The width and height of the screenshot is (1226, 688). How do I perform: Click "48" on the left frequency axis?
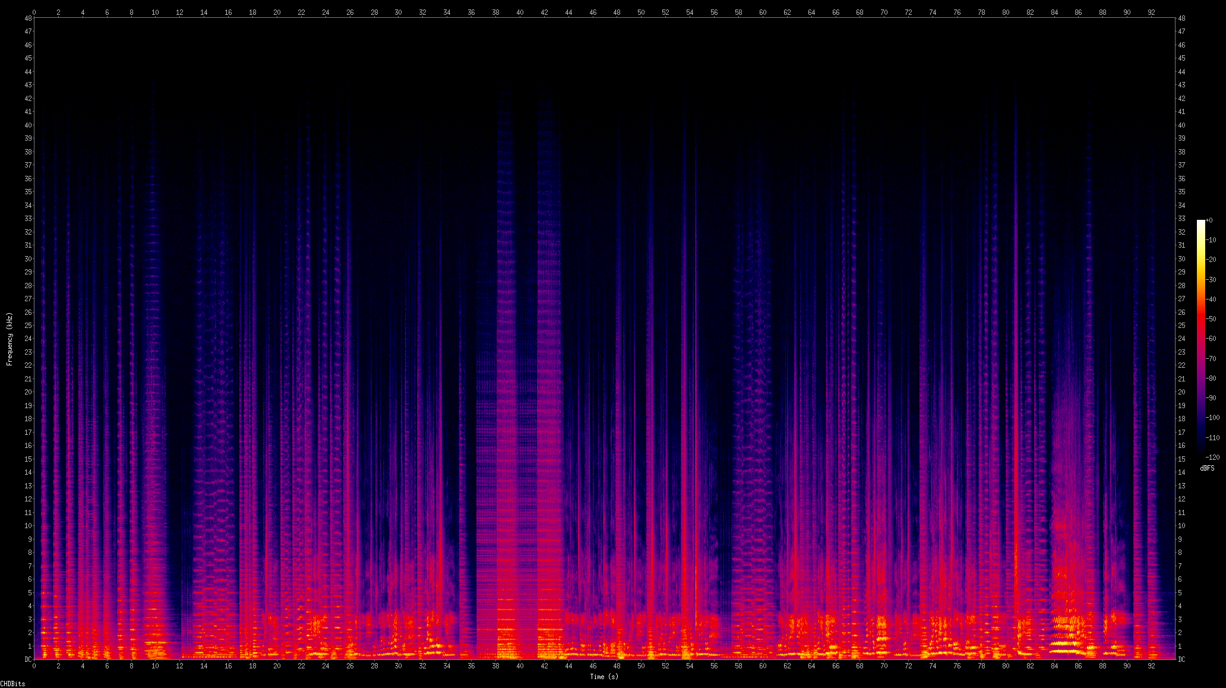[x=28, y=18]
